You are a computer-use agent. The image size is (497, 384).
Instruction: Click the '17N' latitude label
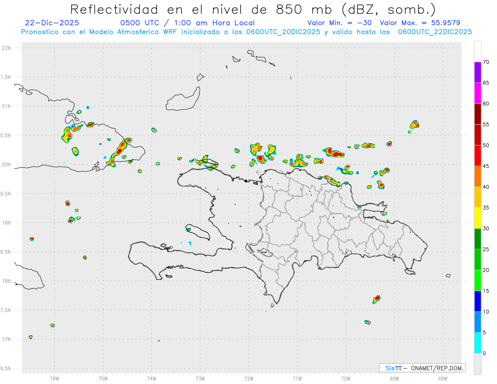7,339
